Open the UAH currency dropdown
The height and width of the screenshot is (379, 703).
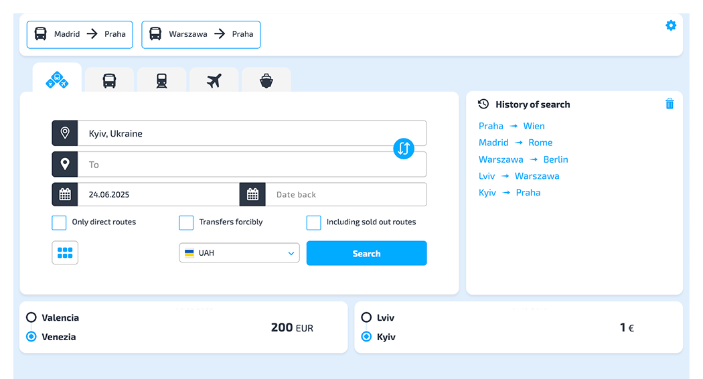click(240, 253)
